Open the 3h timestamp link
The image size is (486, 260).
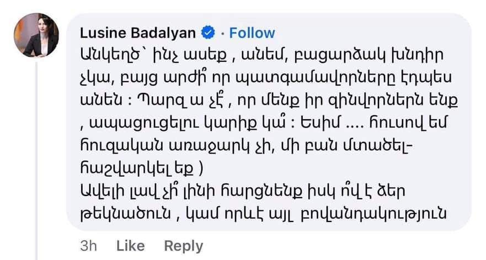88,246
